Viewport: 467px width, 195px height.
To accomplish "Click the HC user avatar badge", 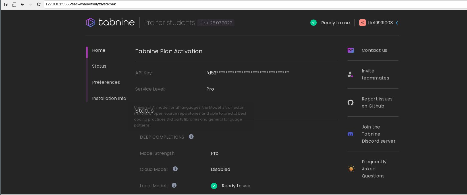I will (362, 23).
